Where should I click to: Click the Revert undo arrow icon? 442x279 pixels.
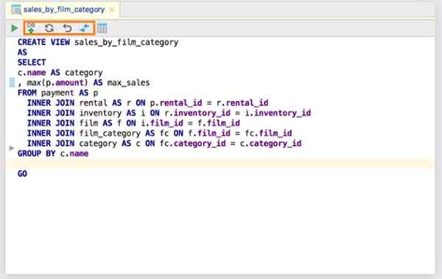pyautogui.click(x=67, y=28)
